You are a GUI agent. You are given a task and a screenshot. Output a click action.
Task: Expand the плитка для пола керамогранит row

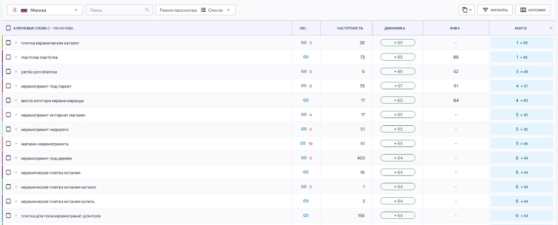click(16, 216)
